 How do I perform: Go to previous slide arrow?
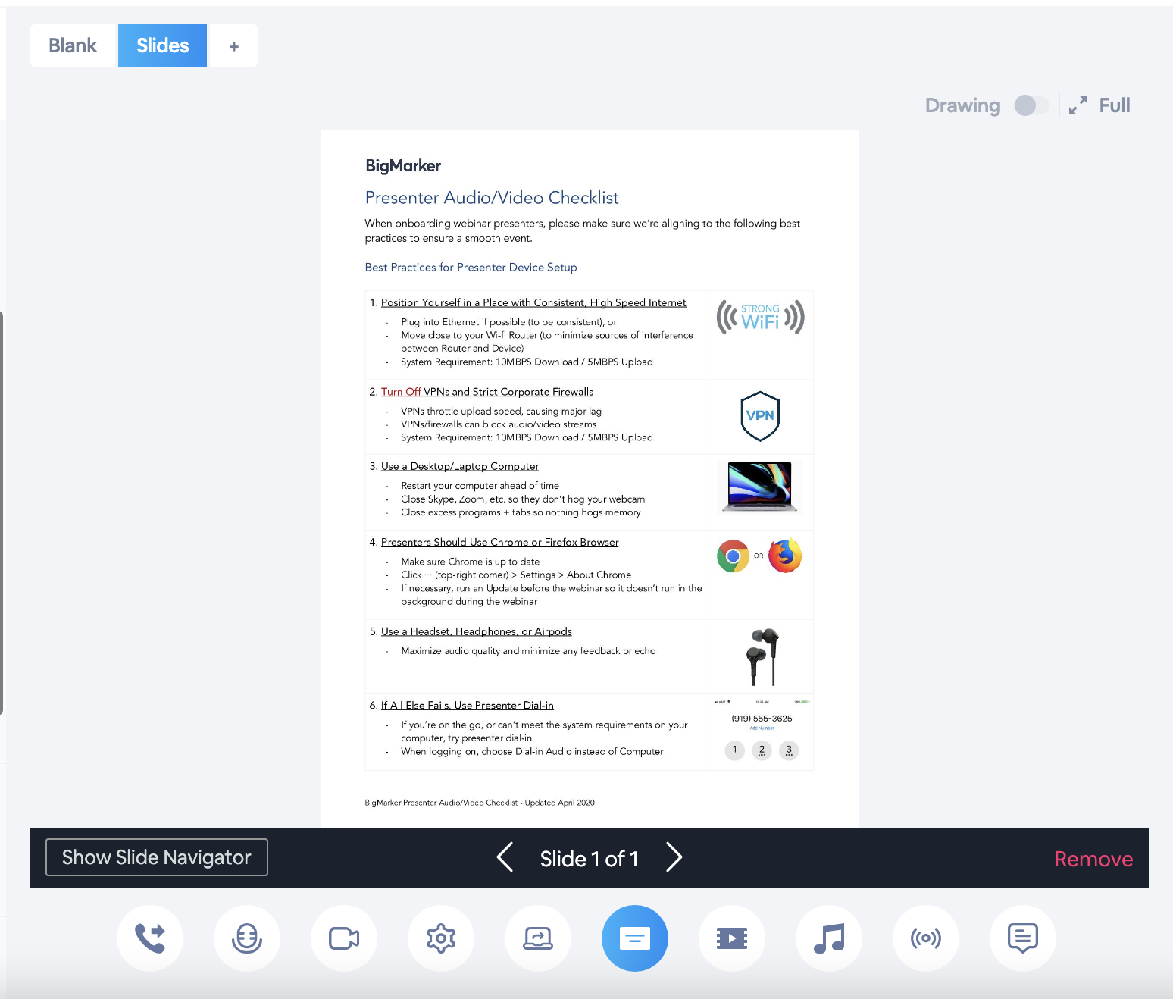pos(505,857)
